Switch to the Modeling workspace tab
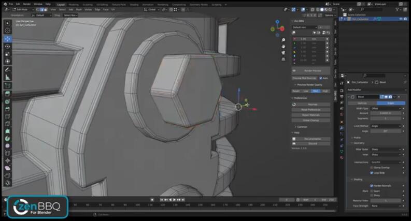Viewport: 411px width, 221px height. (x=74, y=5)
